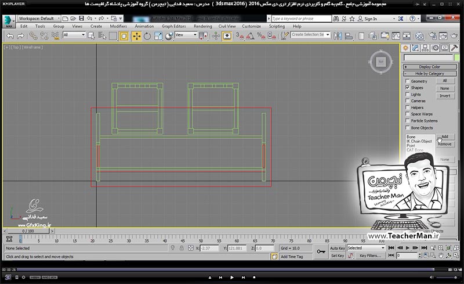Click the Remove button beside the Bone list
Viewport: 464px width, 284px height.
tap(445, 144)
